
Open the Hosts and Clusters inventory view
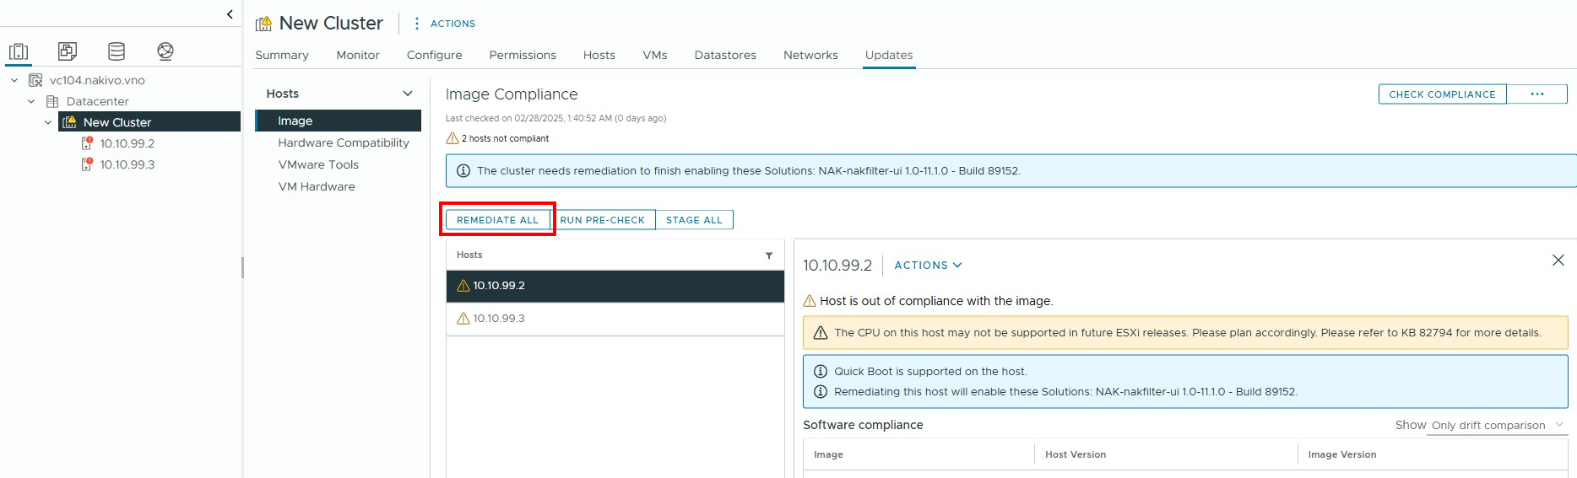click(19, 51)
